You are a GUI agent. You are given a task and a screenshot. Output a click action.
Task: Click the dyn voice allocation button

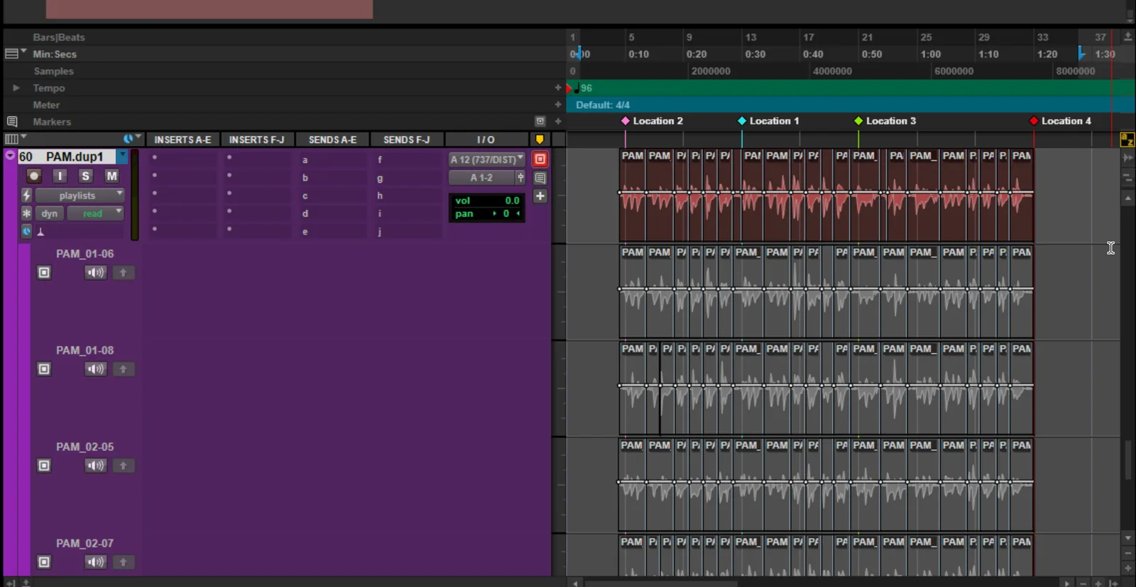pos(49,213)
